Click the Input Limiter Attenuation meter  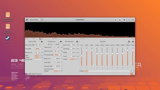(x=38, y=59)
